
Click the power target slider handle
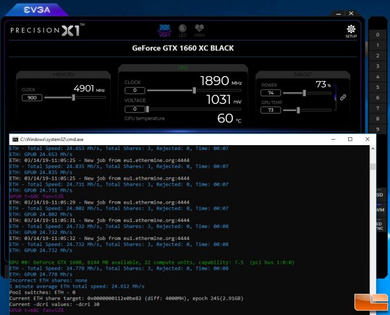pos(304,93)
